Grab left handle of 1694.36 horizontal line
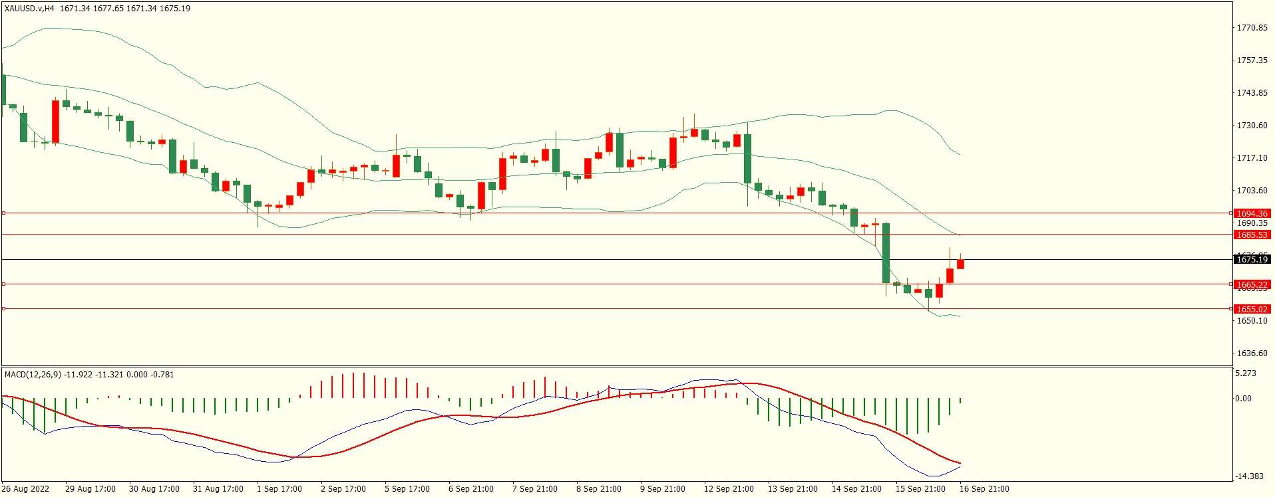 (x=3, y=213)
